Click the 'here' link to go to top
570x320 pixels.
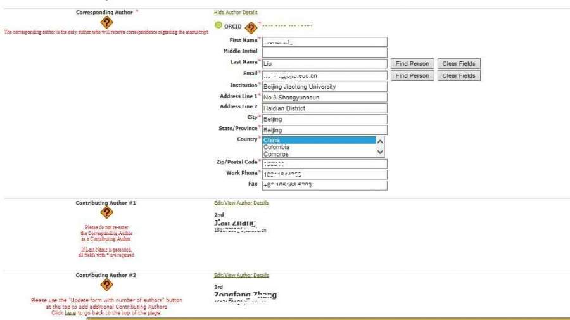pyautogui.click(x=70, y=313)
